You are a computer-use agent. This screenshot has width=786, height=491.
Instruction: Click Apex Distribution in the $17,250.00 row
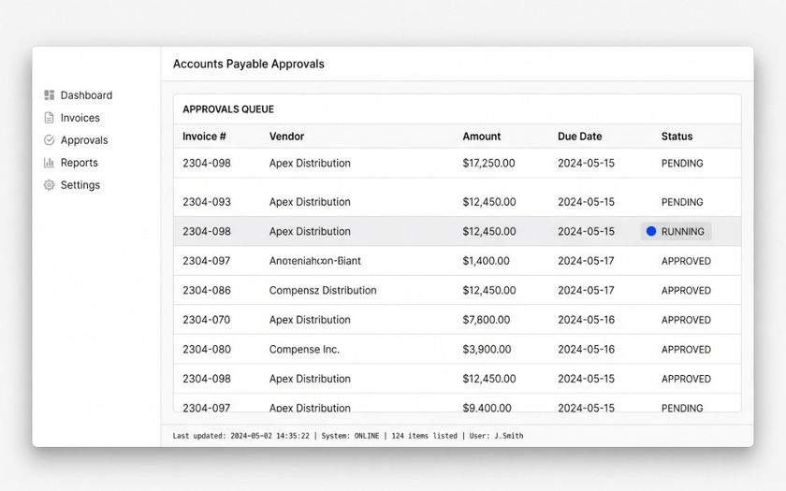310,164
